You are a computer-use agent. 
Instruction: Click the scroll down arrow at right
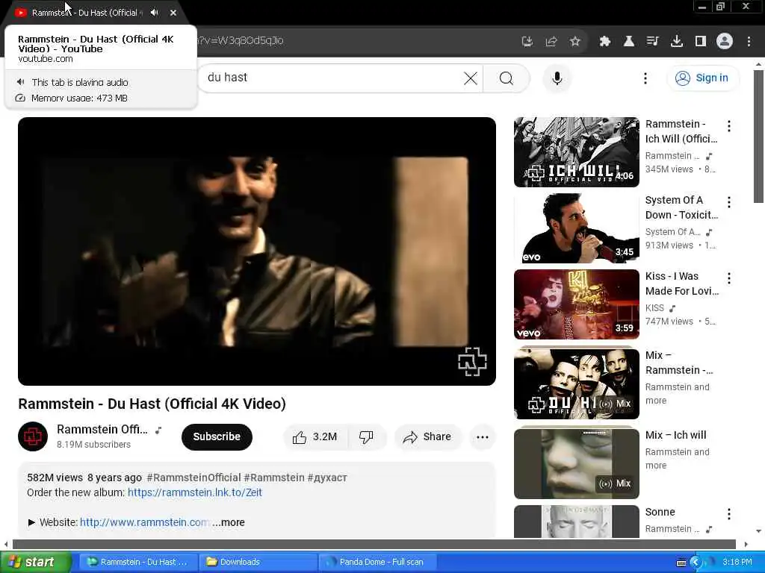coord(758,531)
